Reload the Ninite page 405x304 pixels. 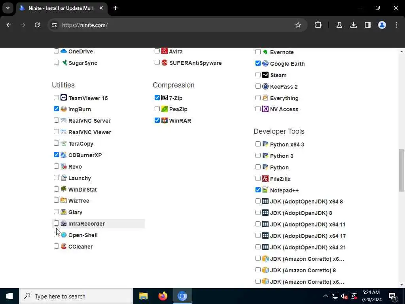(37, 25)
